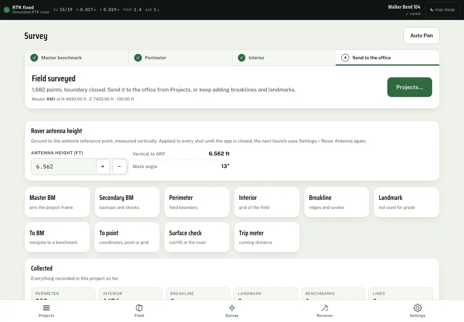Toggle Auto Pan
Screen dimensions: 464x322
422,35
